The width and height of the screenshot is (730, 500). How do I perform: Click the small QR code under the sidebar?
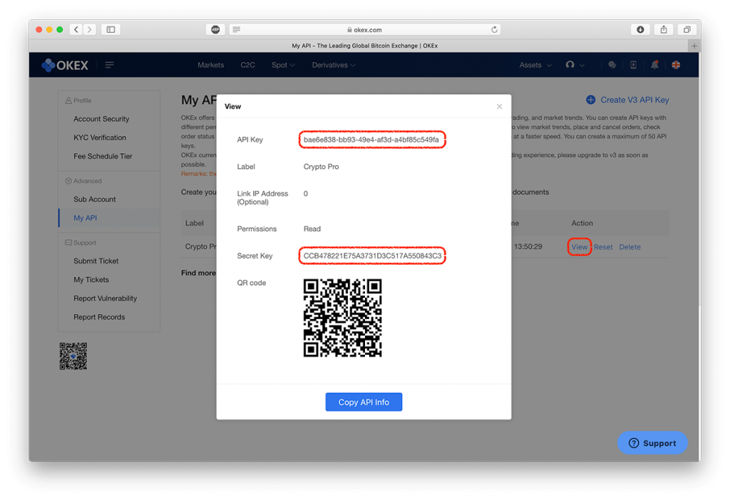click(73, 356)
